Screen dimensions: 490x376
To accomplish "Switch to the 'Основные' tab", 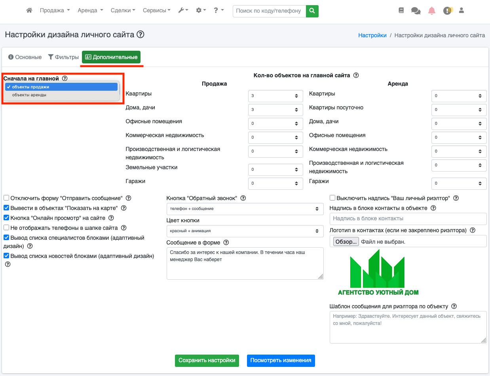I will tap(25, 57).
